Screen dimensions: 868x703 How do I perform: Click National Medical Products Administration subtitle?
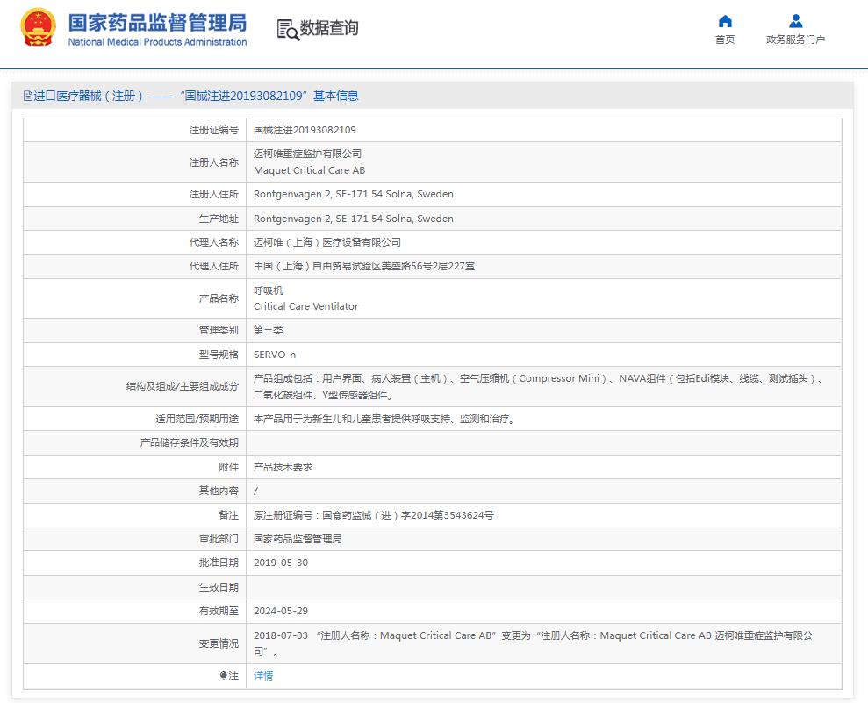[x=157, y=42]
